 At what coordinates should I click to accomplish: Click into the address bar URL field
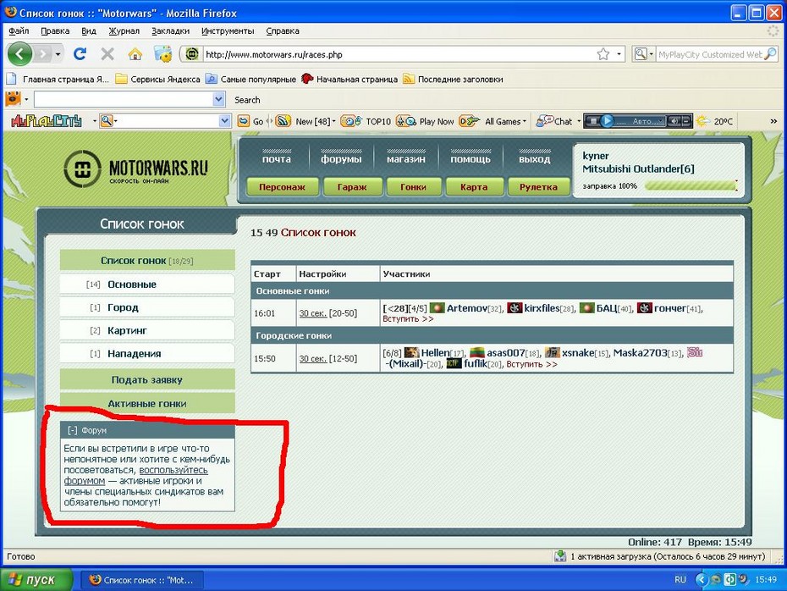[399, 54]
